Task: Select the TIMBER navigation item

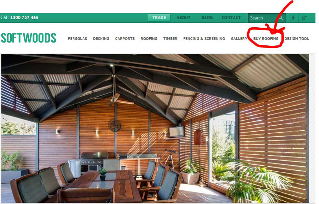Action: coord(170,39)
